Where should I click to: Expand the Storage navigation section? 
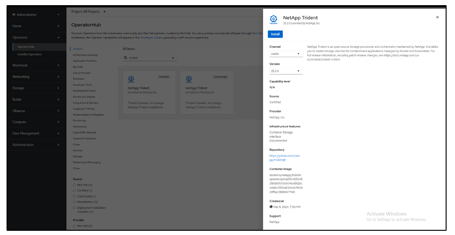[36, 88]
